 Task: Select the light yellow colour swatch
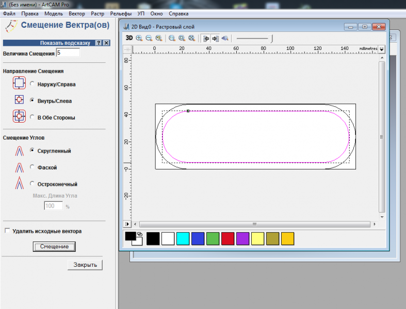[x=257, y=238]
